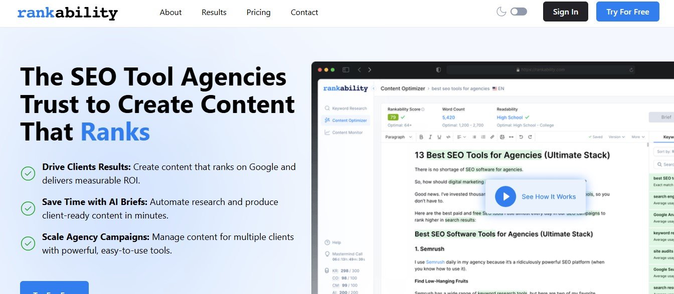The height and width of the screenshot is (294, 674).
Task: Toggle the dark mode switch
Action: coord(519,11)
